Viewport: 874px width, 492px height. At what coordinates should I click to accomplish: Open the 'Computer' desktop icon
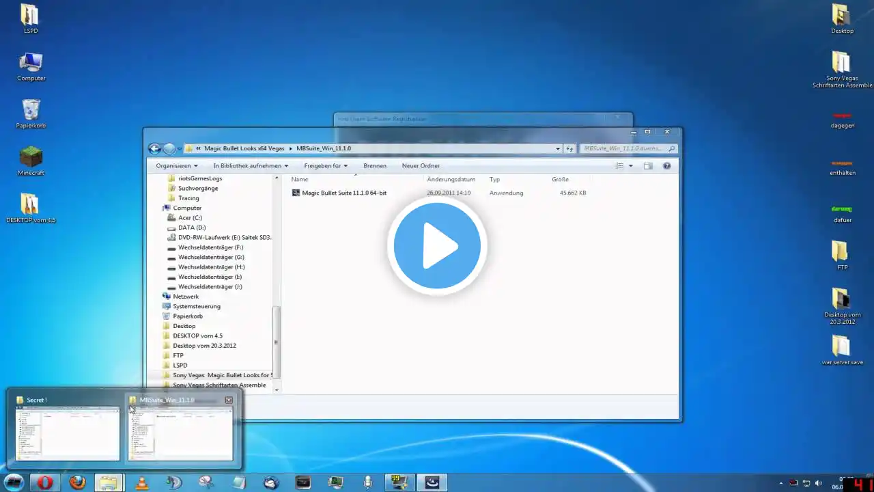coord(31,67)
